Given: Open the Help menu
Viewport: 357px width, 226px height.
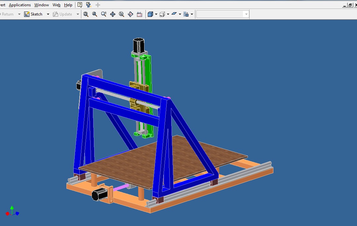Looking at the screenshot, I should pos(68,5).
